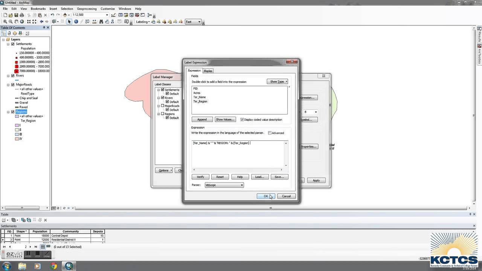Select the Identify tool icon
The width and height of the screenshot is (482, 271).
(x=76, y=22)
